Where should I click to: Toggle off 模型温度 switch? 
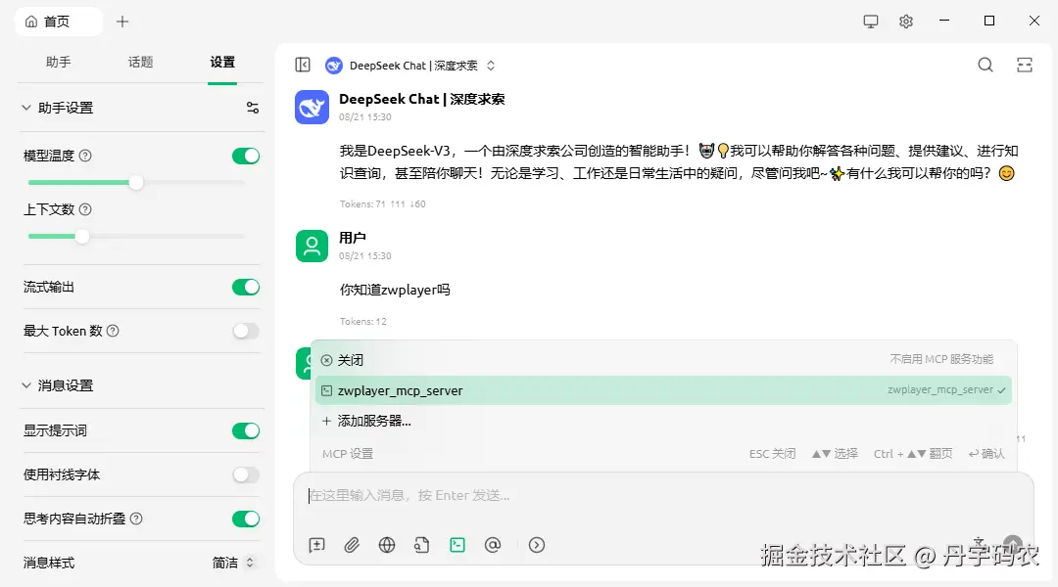click(x=245, y=155)
